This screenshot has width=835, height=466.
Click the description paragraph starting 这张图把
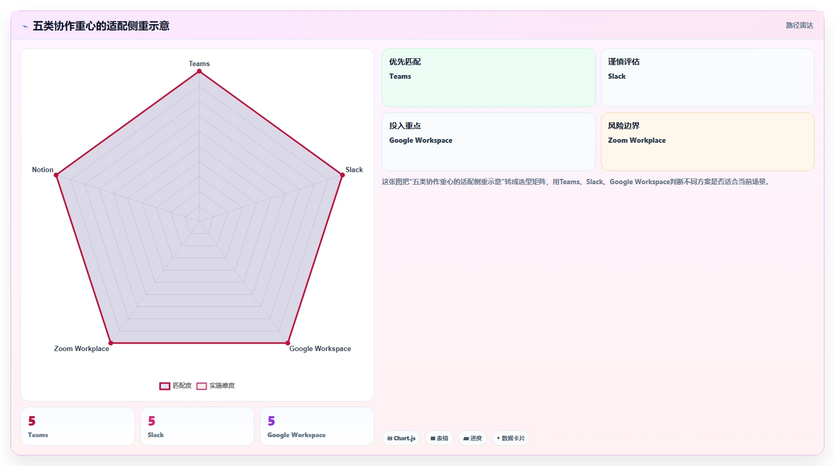coord(577,182)
